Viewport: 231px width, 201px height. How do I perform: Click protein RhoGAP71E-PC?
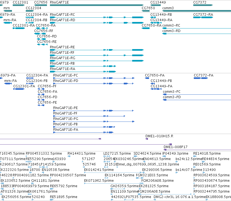tap(94, 78)
